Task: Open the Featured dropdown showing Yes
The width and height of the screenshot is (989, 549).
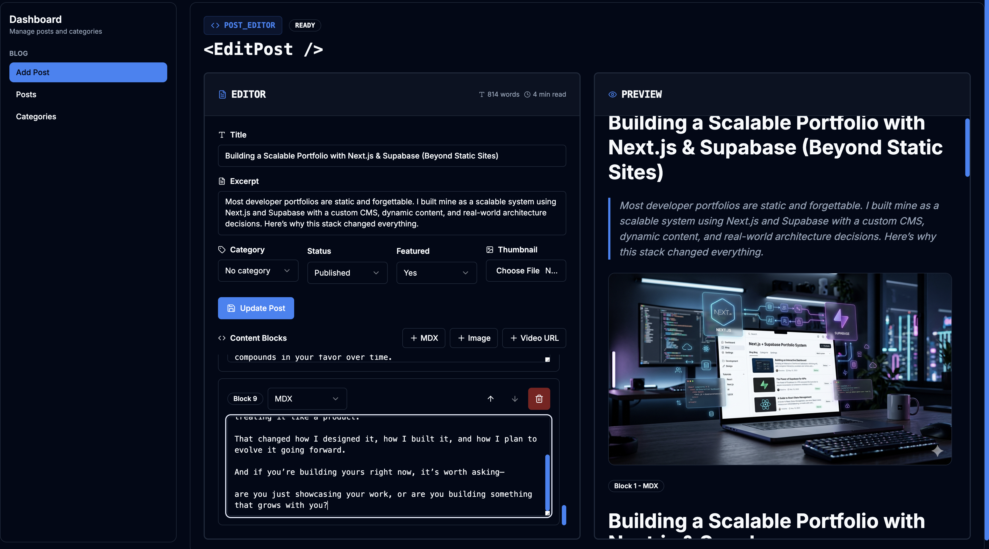Action: tap(437, 273)
